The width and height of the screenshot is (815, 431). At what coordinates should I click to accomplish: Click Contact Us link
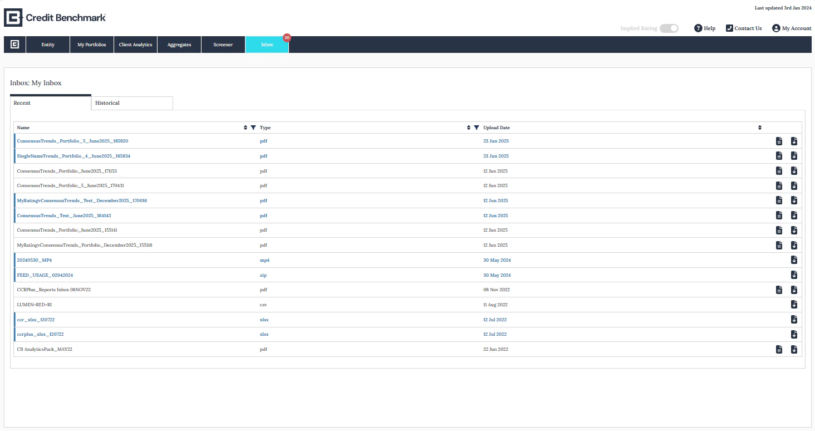click(x=744, y=28)
